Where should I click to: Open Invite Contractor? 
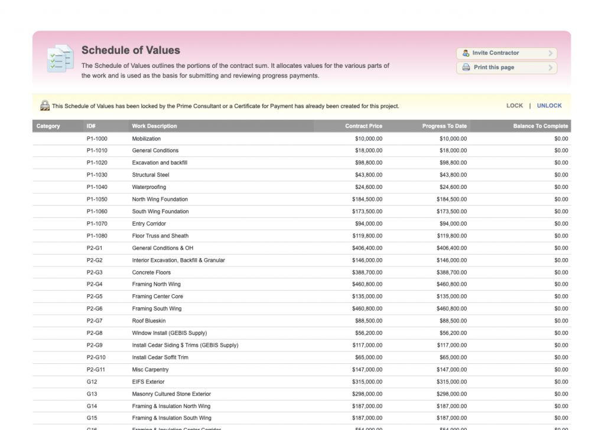tap(506, 53)
